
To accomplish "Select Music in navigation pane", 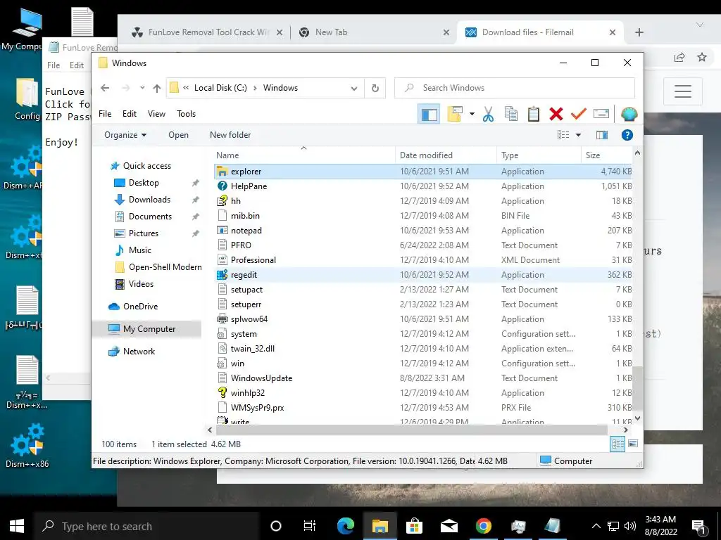I will click(x=140, y=250).
